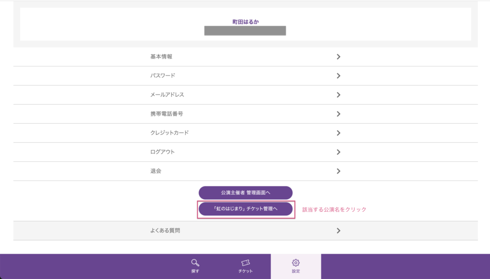Click the user name 町田はるか
Screen dimensions: 490x279
point(245,22)
